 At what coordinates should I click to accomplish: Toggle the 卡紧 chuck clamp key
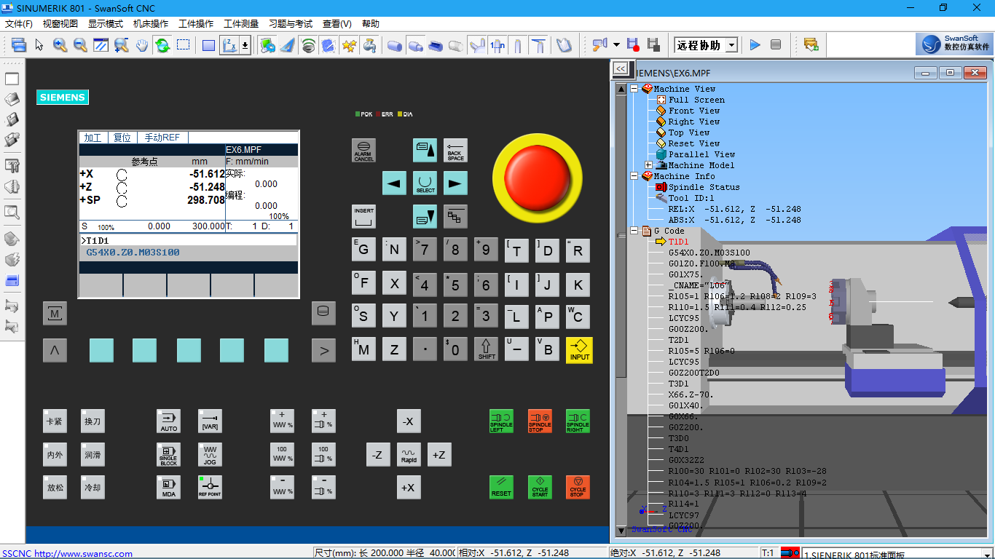coord(55,421)
